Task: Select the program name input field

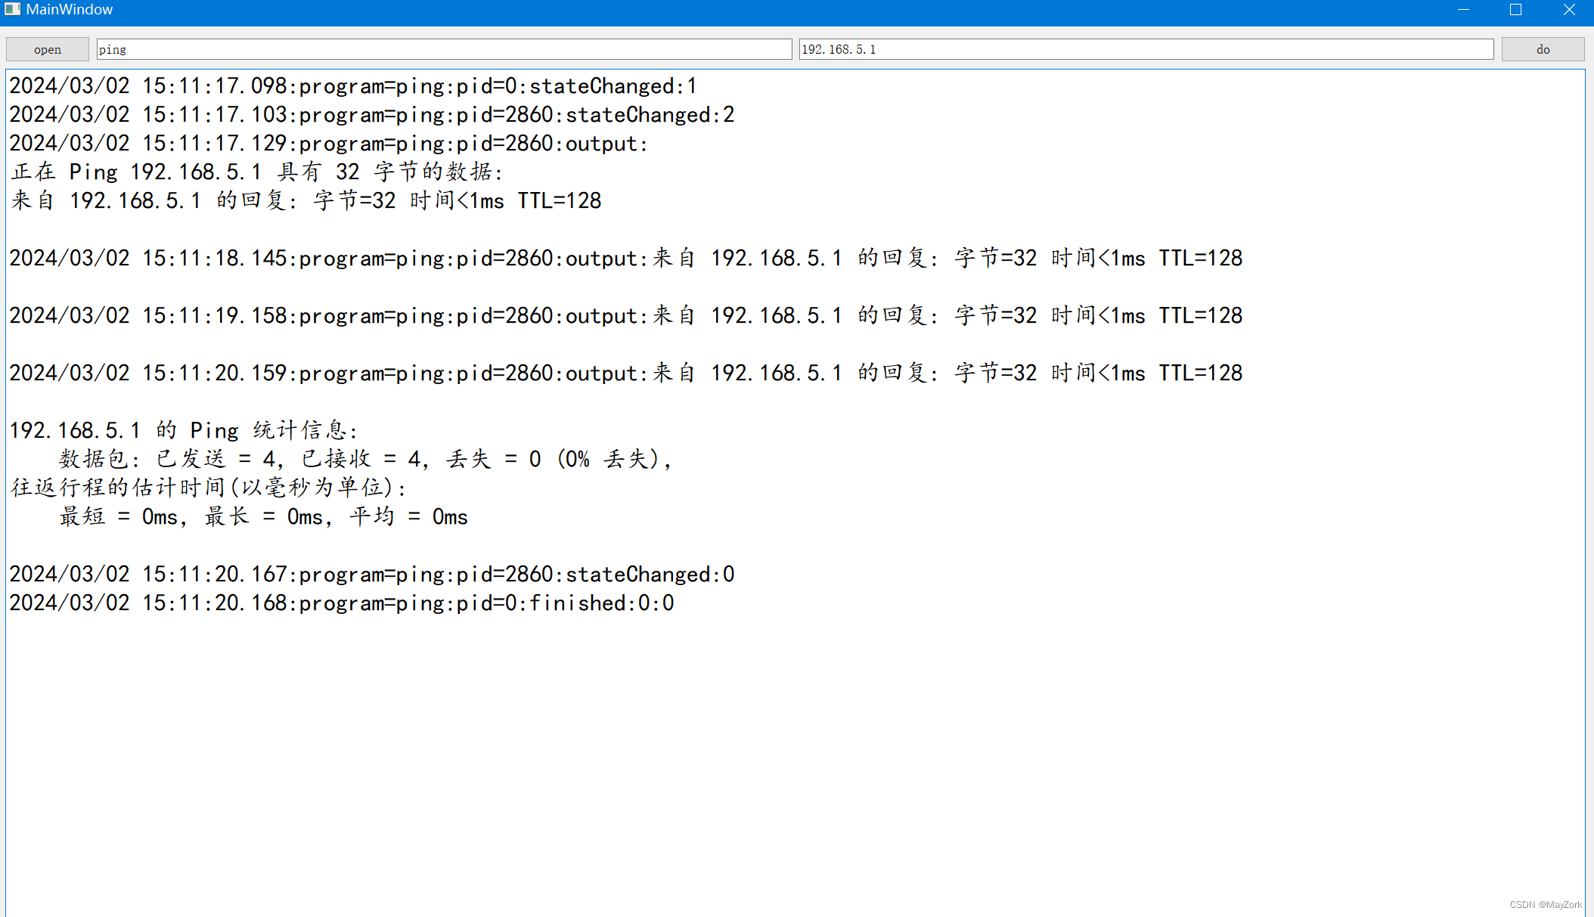Action: pyautogui.click(x=442, y=48)
